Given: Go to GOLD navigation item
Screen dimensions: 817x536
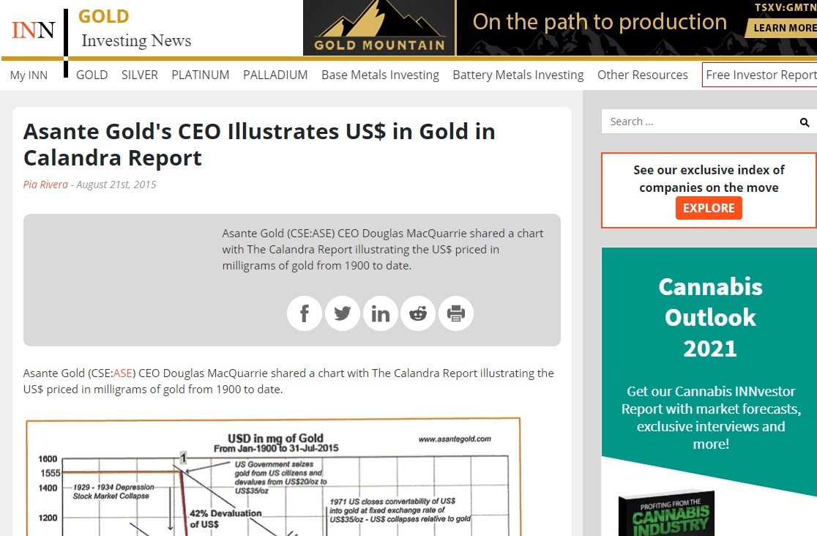Looking at the screenshot, I should click(92, 75).
